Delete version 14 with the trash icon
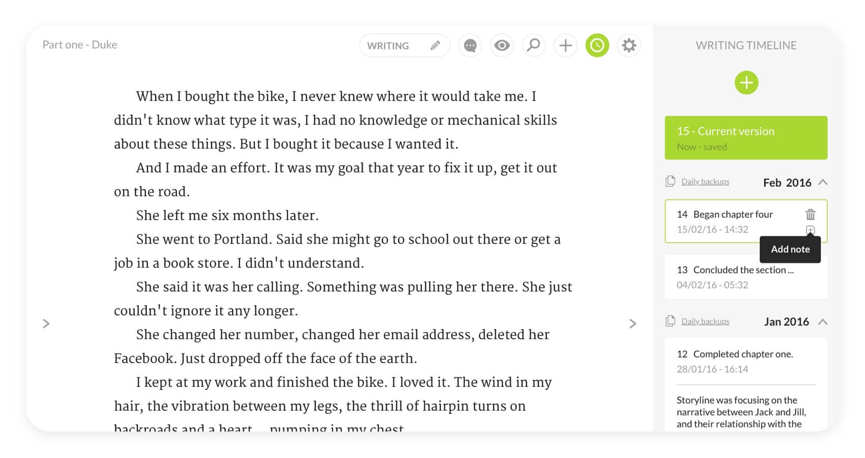Viewport: 865px width, 458px height. 811,214
